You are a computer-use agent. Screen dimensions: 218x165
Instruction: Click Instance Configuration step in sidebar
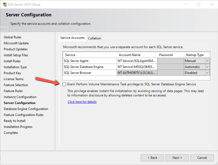(x=20, y=97)
